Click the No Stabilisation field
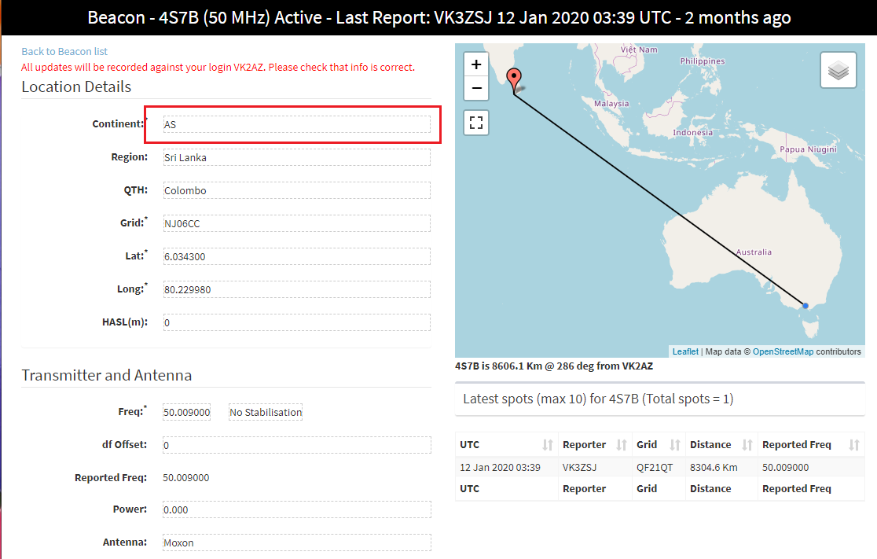The image size is (877, 559). click(266, 412)
